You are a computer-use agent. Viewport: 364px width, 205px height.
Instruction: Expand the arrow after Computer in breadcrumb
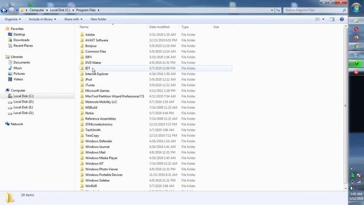[47, 10]
